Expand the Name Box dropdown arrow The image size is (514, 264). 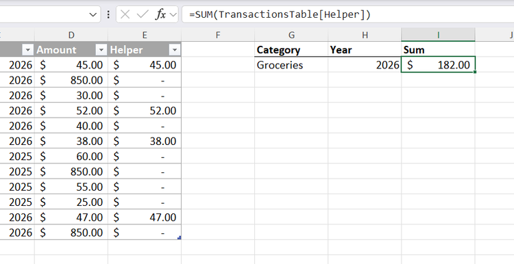(93, 15)
